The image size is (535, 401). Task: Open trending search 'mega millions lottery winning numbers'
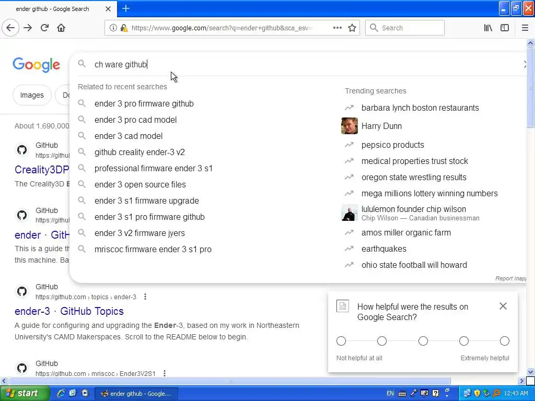click(x=429, y=193)
